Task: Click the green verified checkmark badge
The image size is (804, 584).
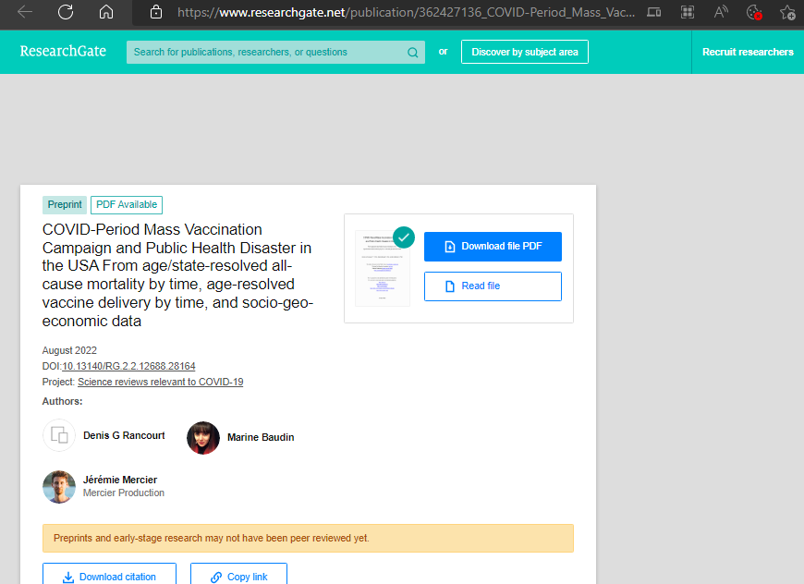Action: (404, 237)
